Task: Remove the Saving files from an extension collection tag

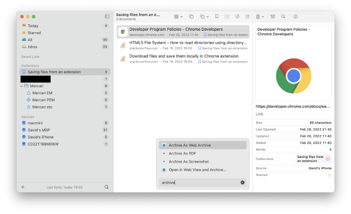Action: click(328, 159)
